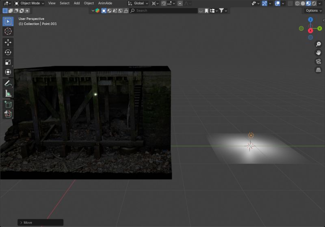Click the Search input field

click(x=164, y=11)
